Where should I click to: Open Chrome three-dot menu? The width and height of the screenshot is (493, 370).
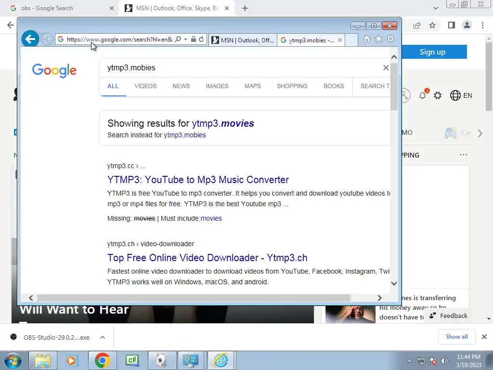(482, 25)
